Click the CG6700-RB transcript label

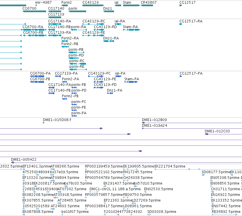click(x=33, y=33)
